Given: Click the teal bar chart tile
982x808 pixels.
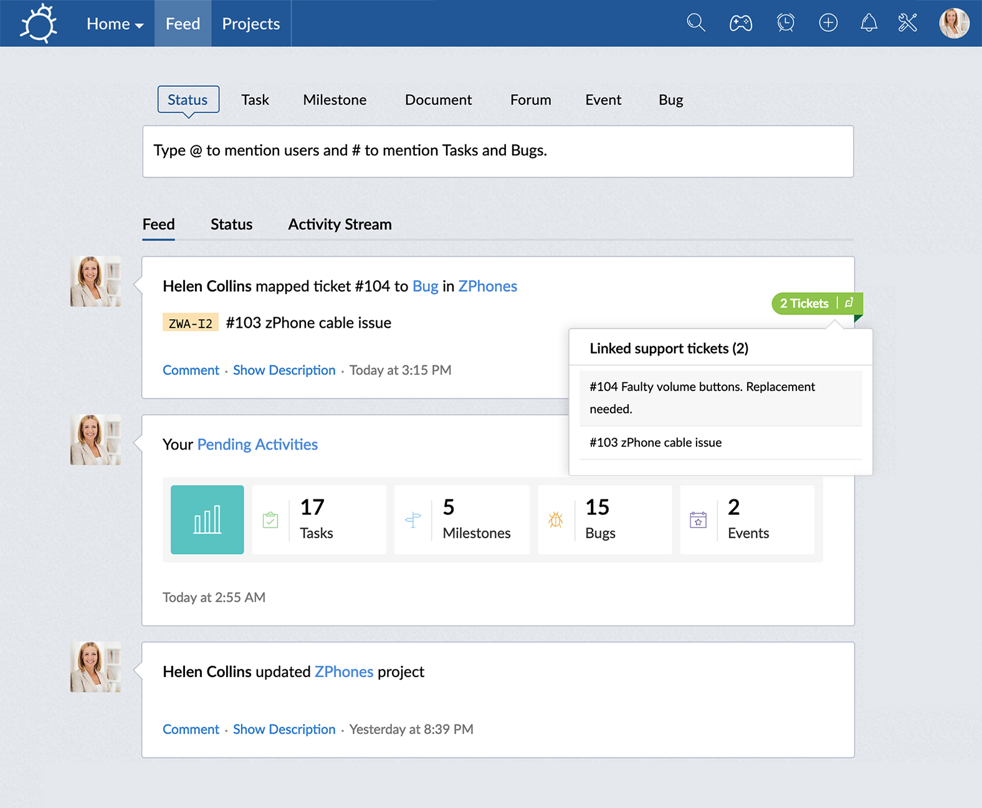Looking at the screenshot, I should click(207, 519).
